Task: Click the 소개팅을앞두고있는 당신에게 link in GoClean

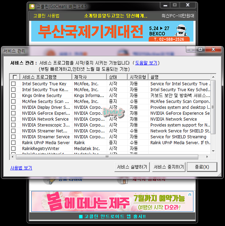Action: [x=116, y=16]
